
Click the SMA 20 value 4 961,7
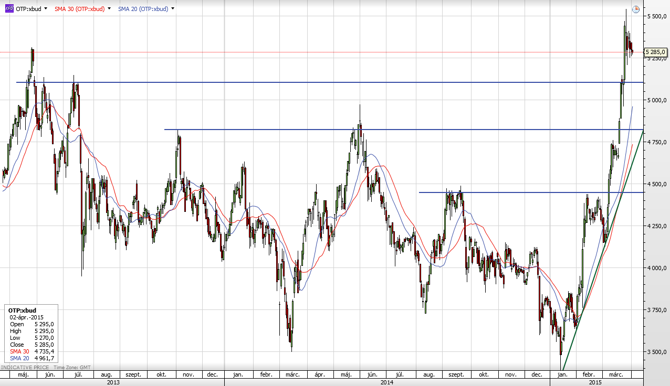pyautogui.click(x=44, y=358)
